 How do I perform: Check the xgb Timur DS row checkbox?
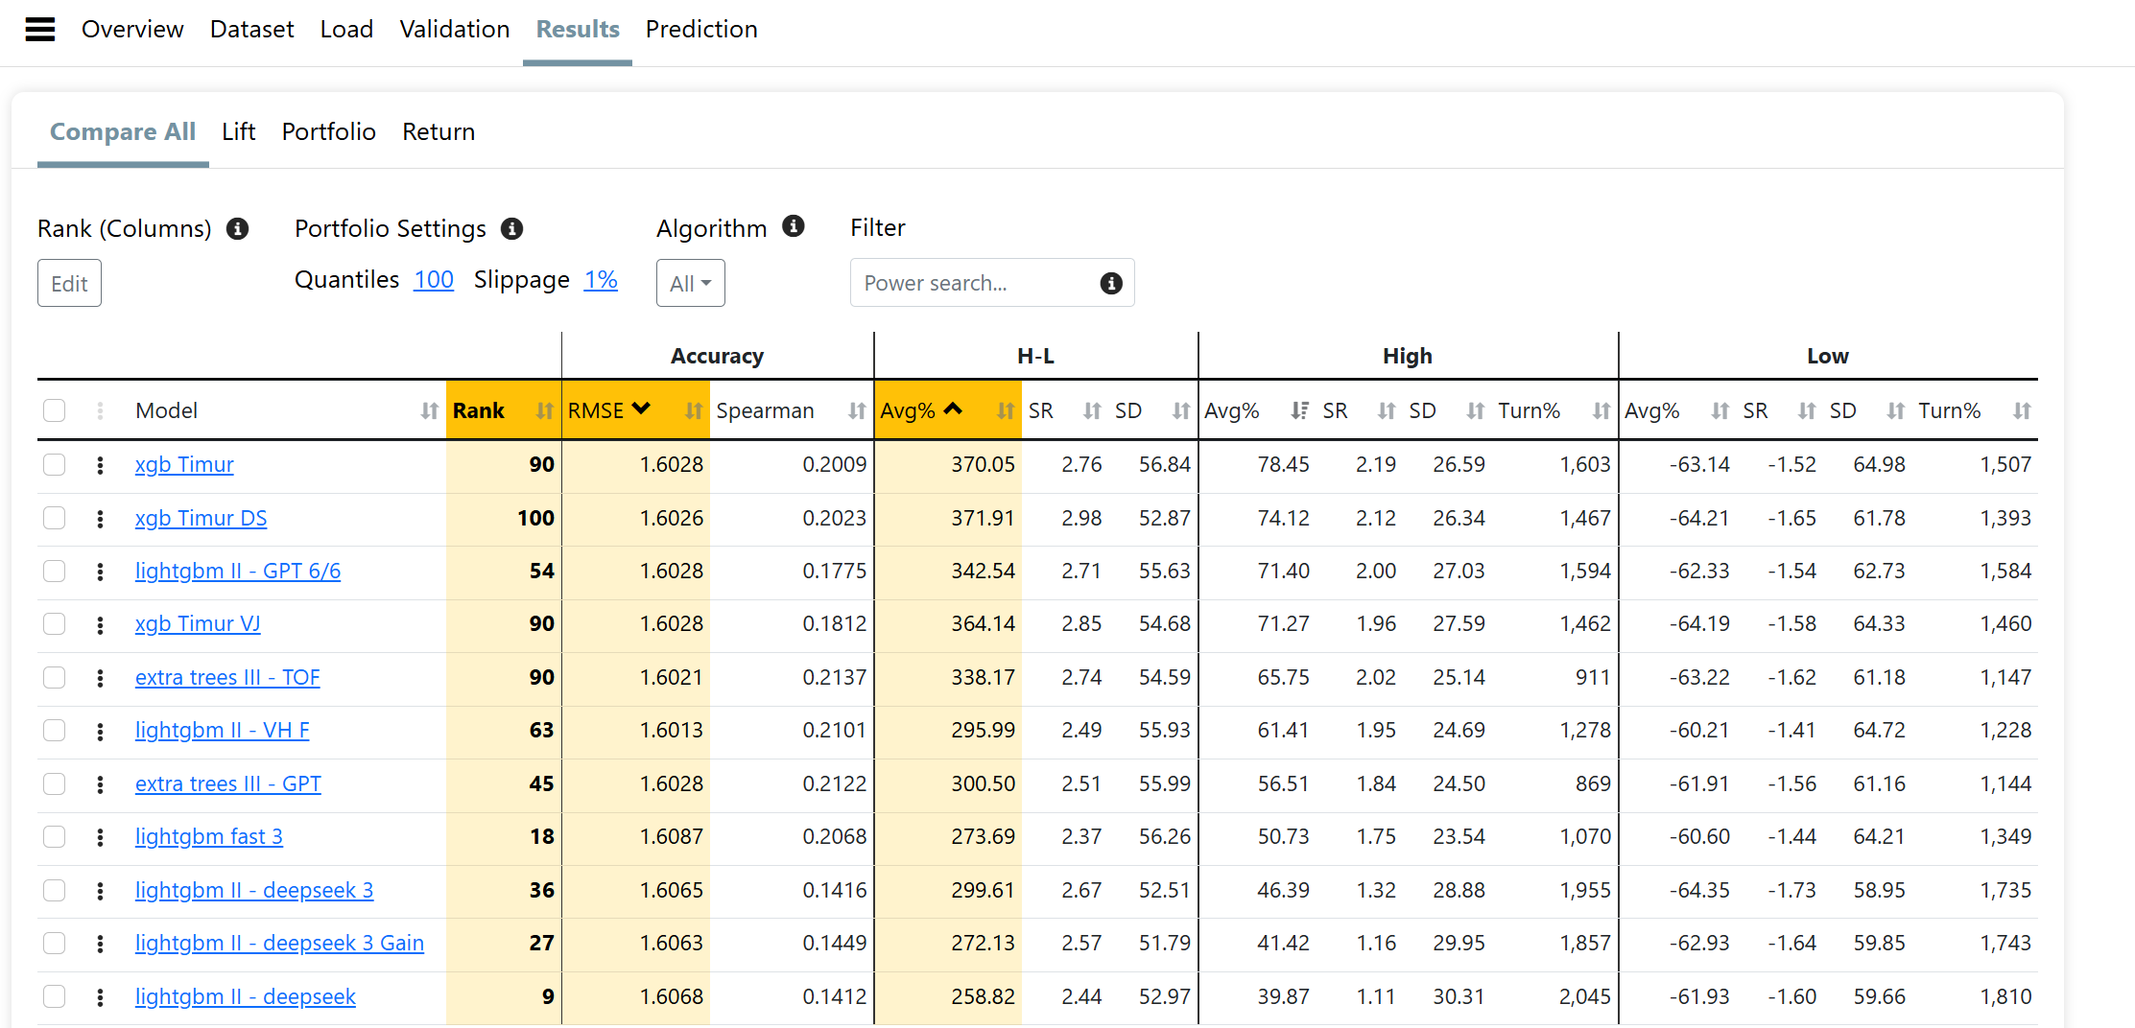pos(55,519)
